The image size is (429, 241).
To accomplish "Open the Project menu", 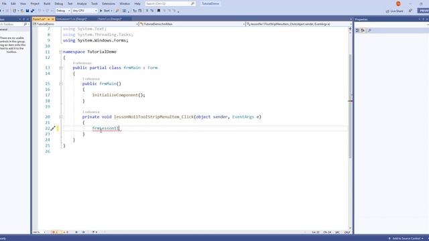I will pos(35,3).
